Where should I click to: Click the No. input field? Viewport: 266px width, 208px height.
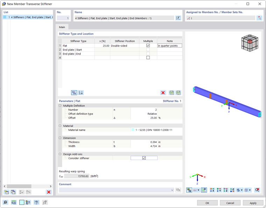pos(63,18)
